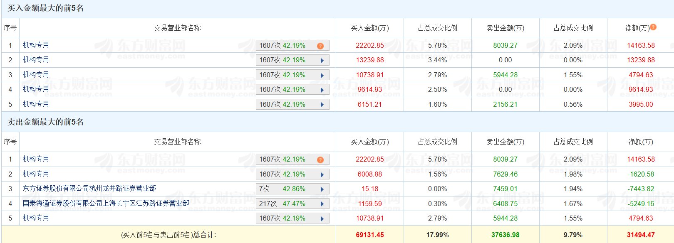This screenshot has width=674, height=243.
Task: Click total net amount 31494.47 cell
Action: [640, 235]
